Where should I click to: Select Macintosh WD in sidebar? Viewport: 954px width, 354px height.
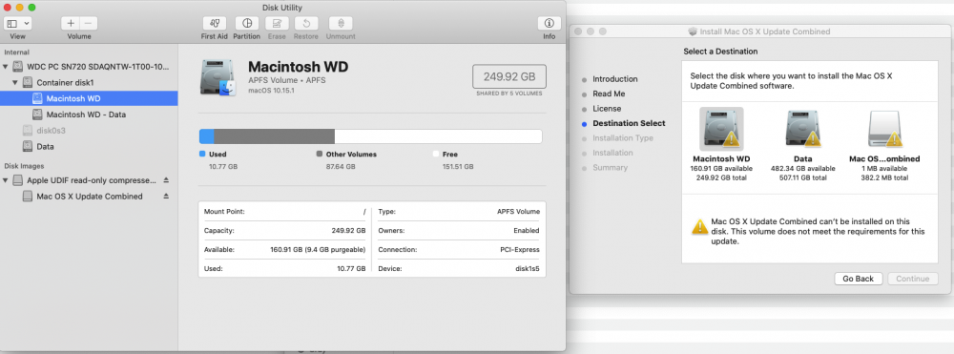click(x=89, y=98)
